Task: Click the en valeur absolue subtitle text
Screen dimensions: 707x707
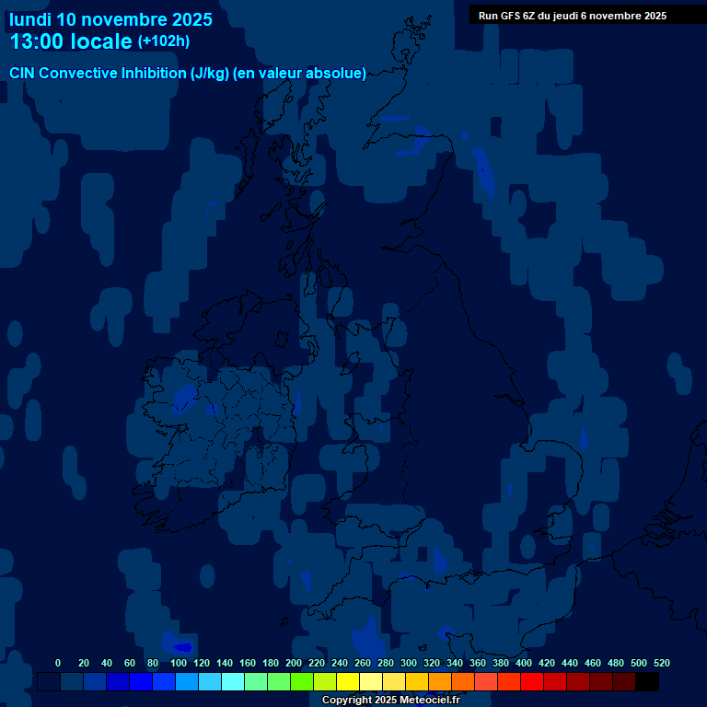Action: [300, 74]
